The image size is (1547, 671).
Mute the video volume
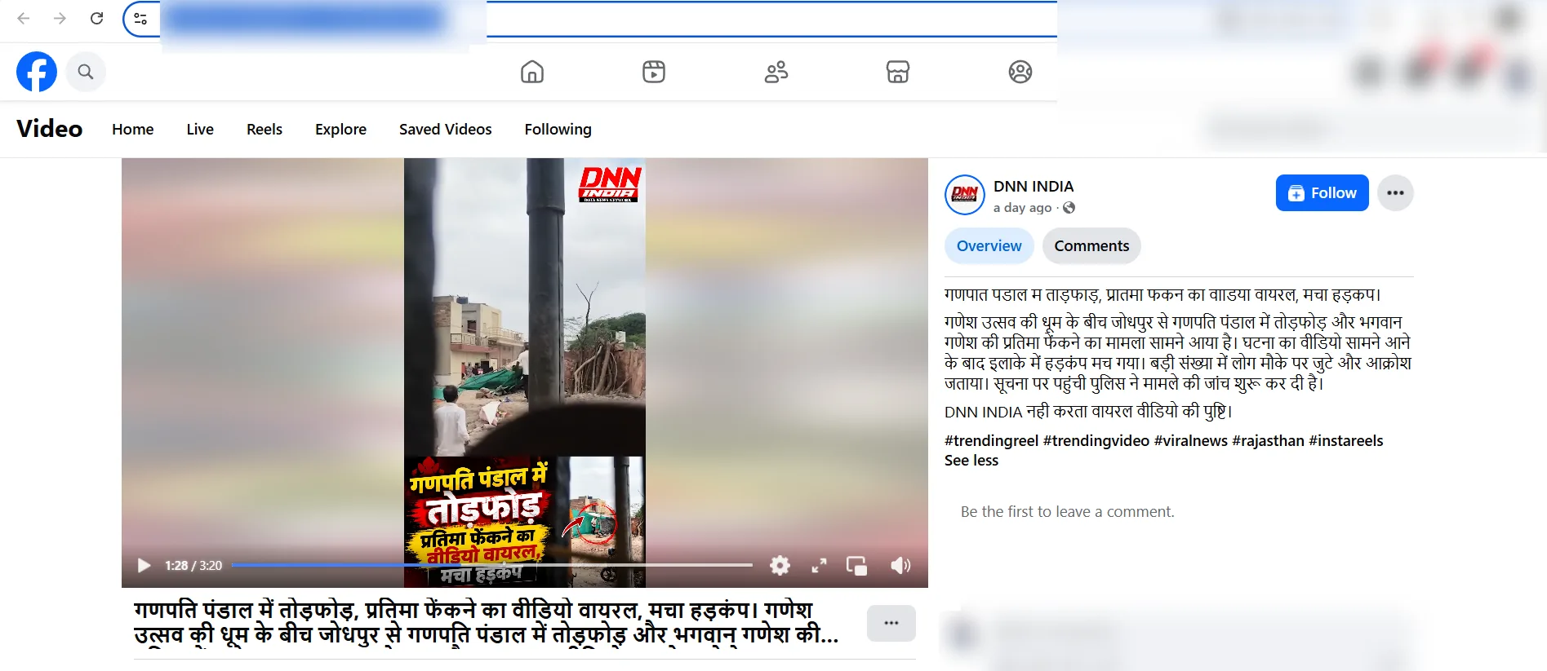tap(900, 566)
